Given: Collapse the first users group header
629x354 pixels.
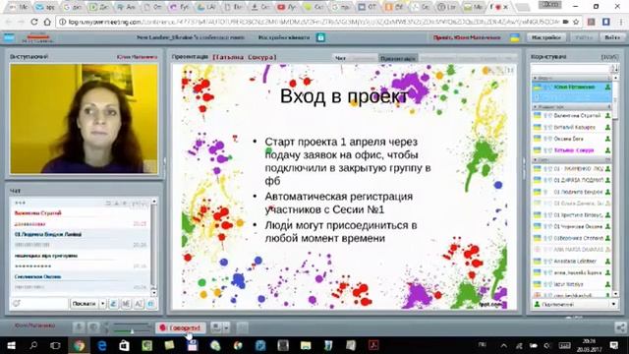Looking at the screenshot, I should point(572,78).
